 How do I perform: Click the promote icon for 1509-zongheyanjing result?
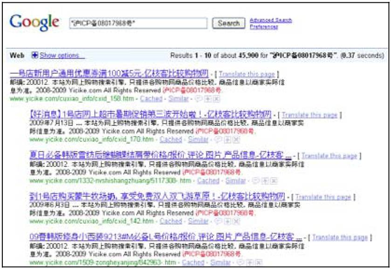tap(250, 262)
